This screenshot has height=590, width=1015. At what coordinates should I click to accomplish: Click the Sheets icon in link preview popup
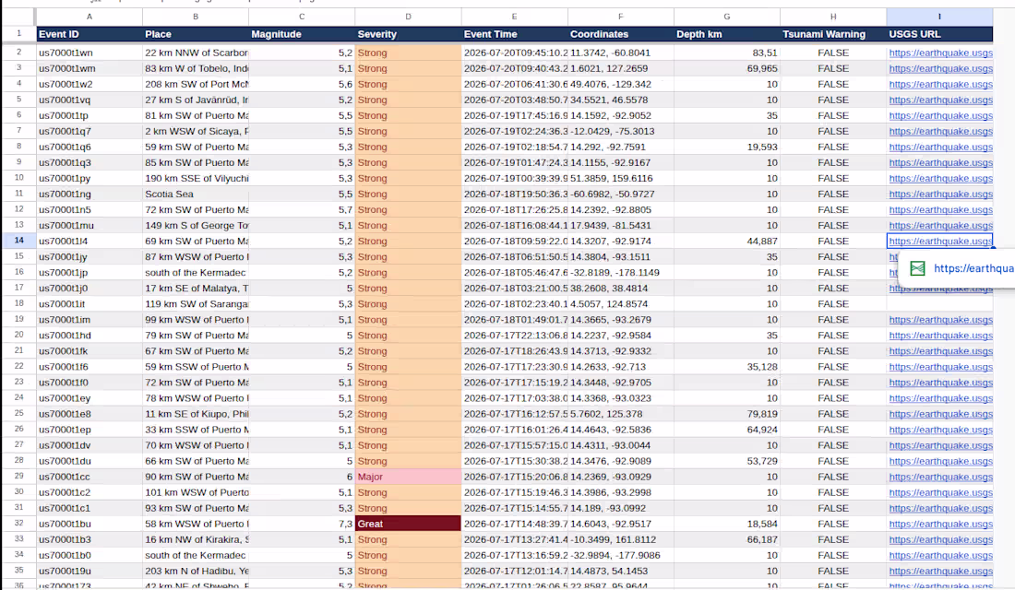[x=917, y=268]
